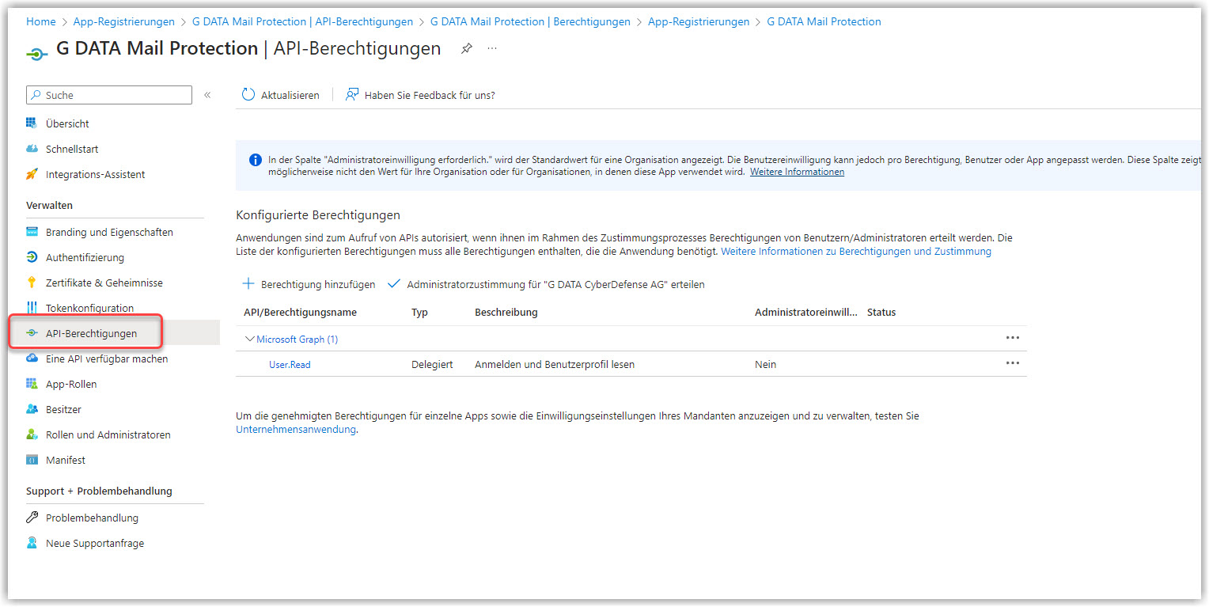Open the ellipsis menu in Microsoft Graph row
The height and width of the screenshot is (607, 1209).
1012,337
